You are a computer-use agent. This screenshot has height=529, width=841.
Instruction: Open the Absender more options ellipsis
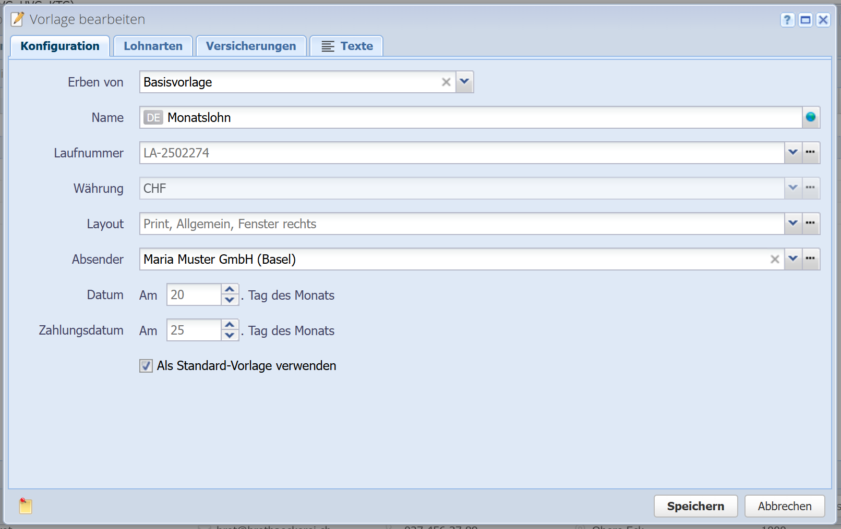tap(810, 259)
